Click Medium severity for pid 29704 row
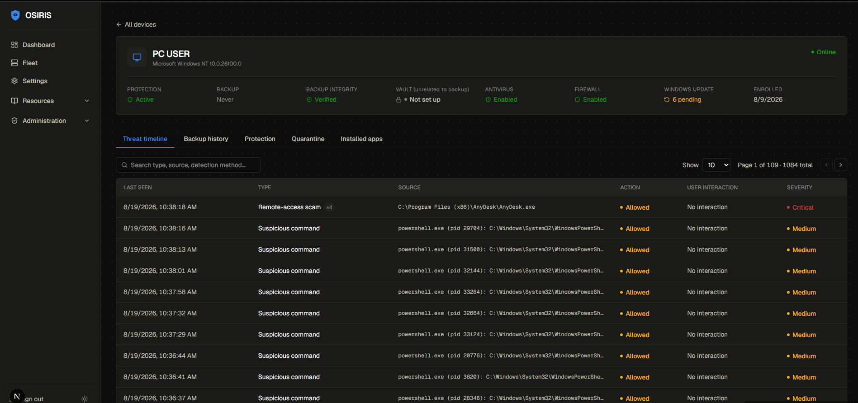This screenshot has width=858, height=403. (x=804, y=229)
